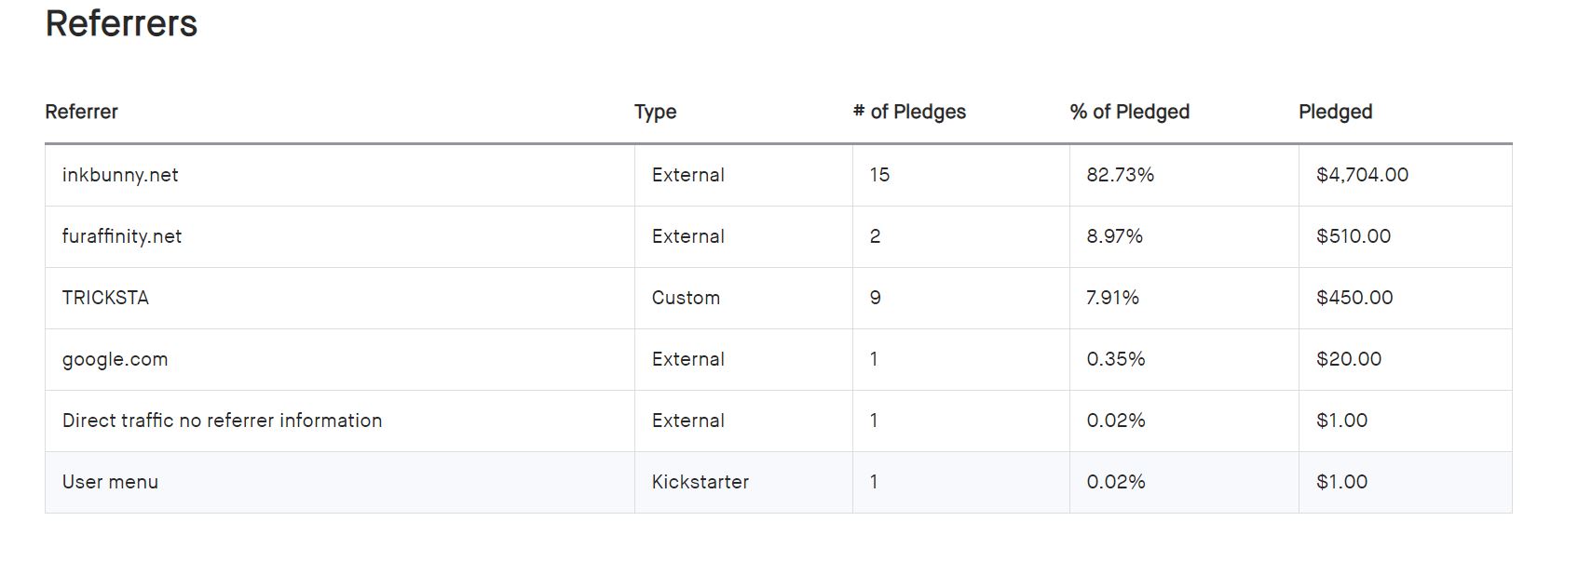Select the User menu referrer row
This screenshot has width=1592, height=561.
(110, 482)
